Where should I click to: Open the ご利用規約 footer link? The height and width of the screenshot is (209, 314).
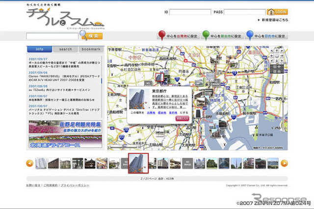(51, 185)
